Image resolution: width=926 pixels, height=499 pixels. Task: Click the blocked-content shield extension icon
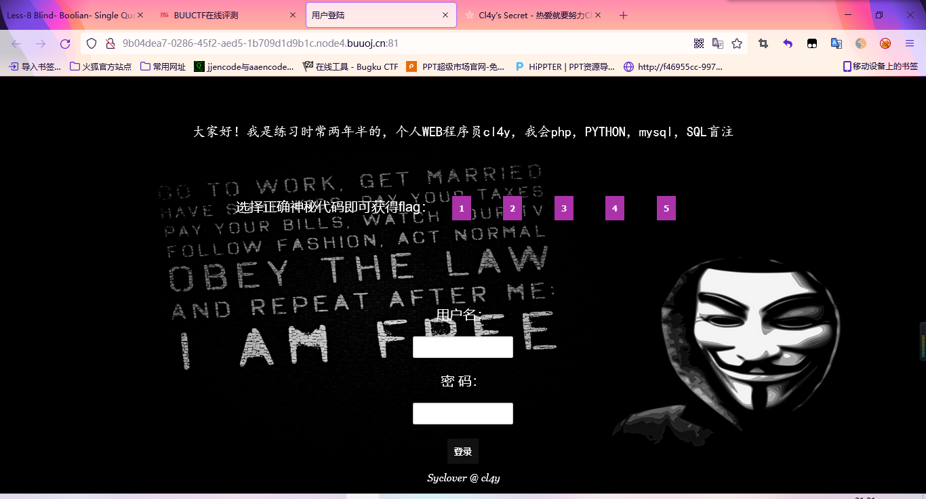coord(885,43)
